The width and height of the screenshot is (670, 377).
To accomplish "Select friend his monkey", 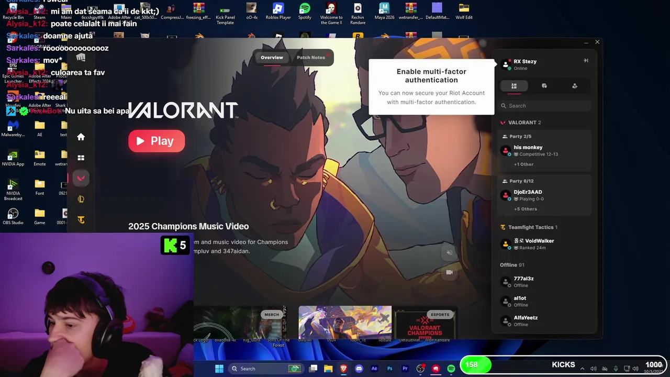I will click(544, 151).
